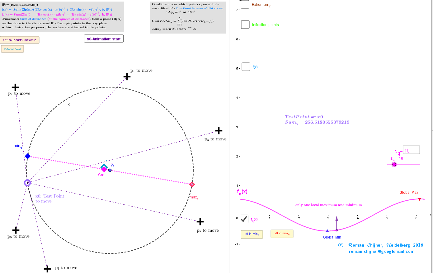This screenshot has width=433, height=273.
Task: Select the red max_q diamond on circle
Action: 192,184
